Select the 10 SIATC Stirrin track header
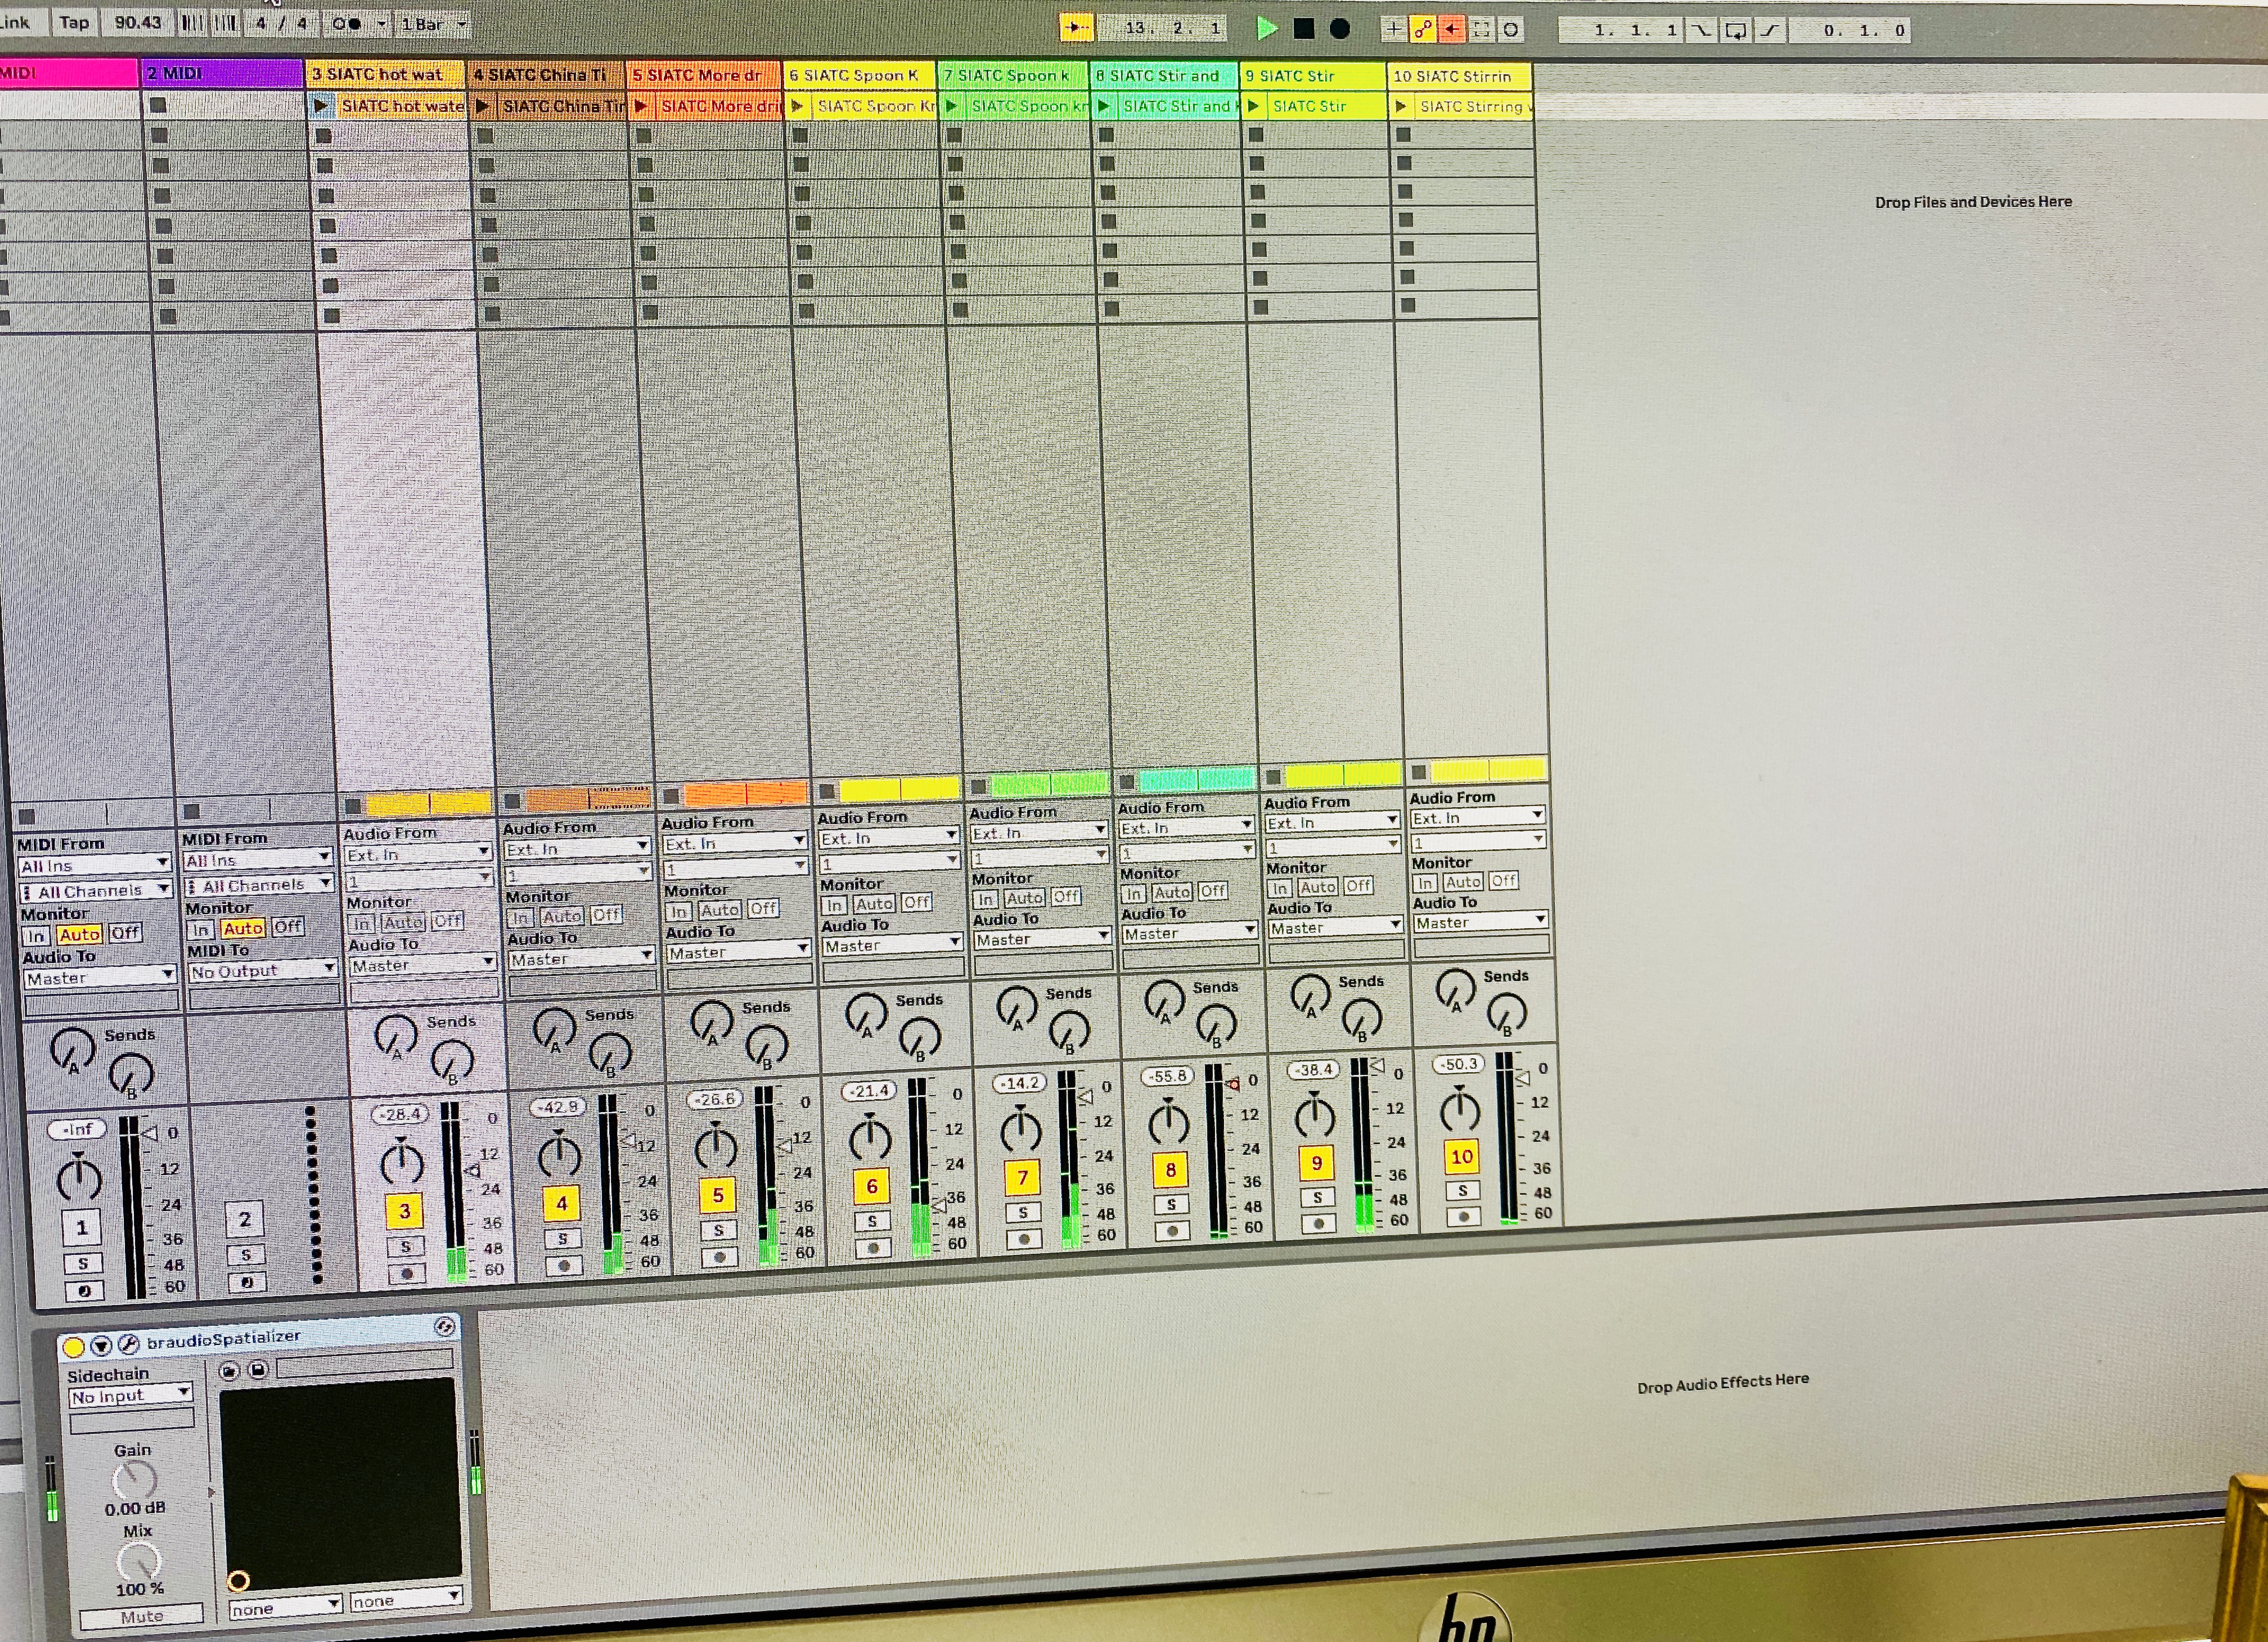 [1459, 76]
